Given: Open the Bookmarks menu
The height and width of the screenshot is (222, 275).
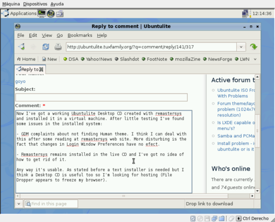Looking at the screenshot, I should [80, 35].
